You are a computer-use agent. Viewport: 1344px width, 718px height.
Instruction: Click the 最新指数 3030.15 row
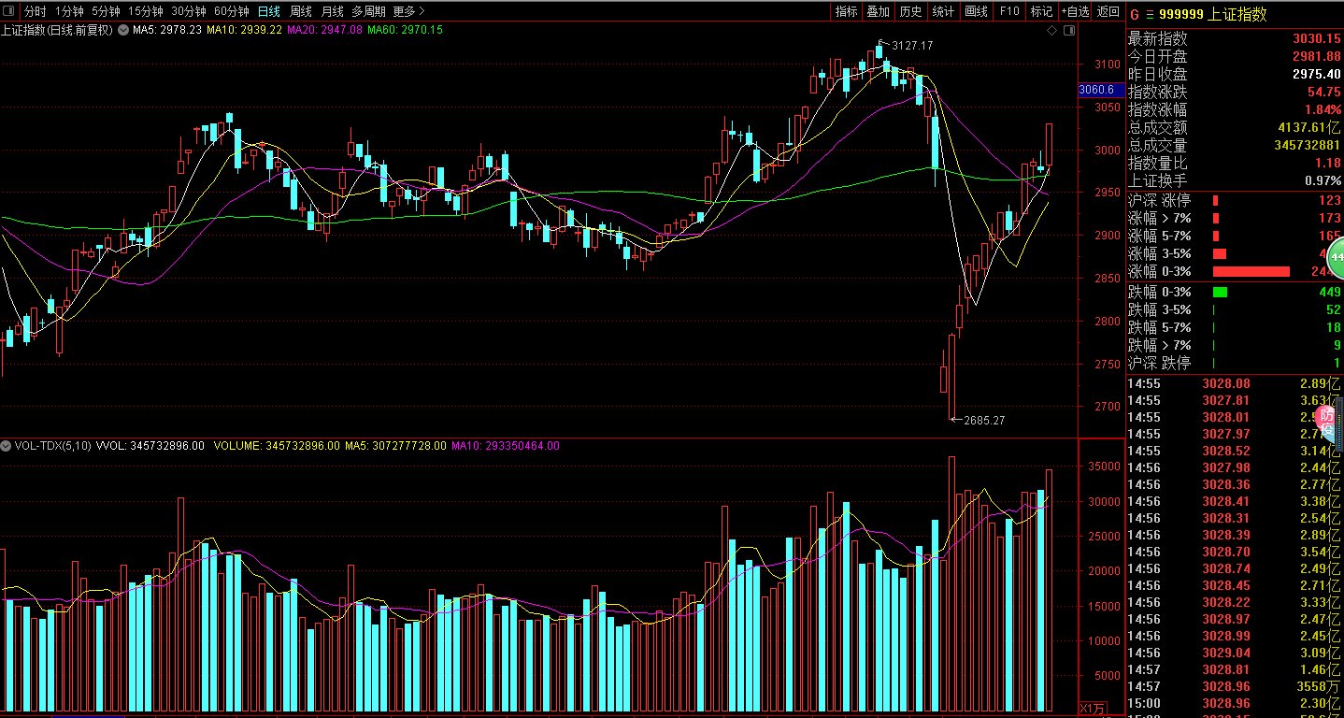click(x=1235, y=39)
